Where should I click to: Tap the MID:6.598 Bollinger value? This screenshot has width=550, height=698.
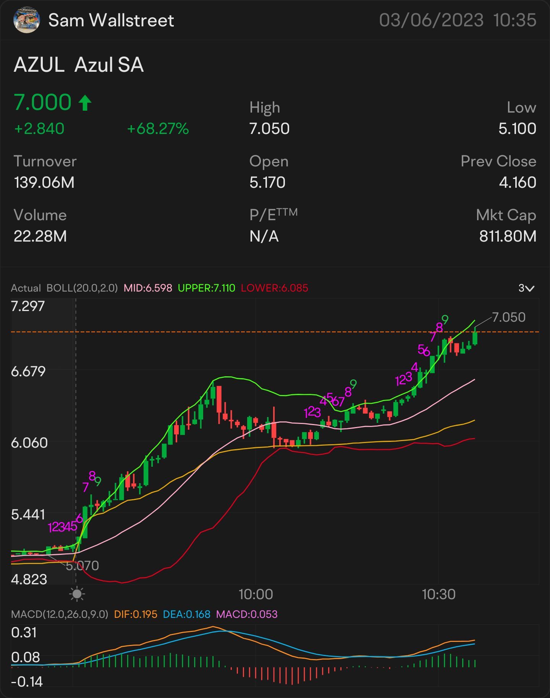148,288
